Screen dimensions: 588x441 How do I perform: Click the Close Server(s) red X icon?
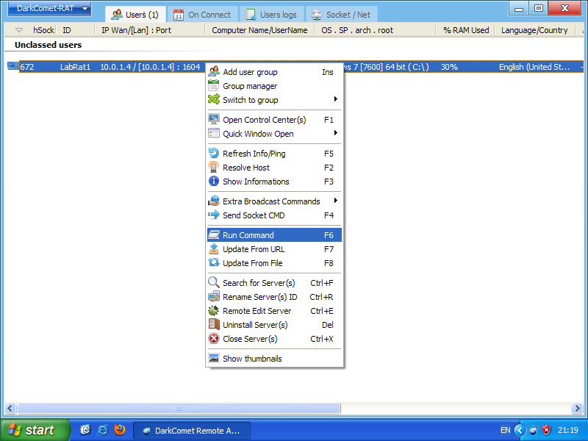(x=214, y=338)
